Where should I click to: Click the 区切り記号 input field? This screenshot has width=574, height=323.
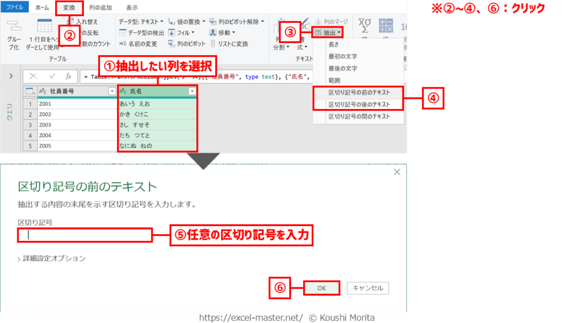(84, 235)
